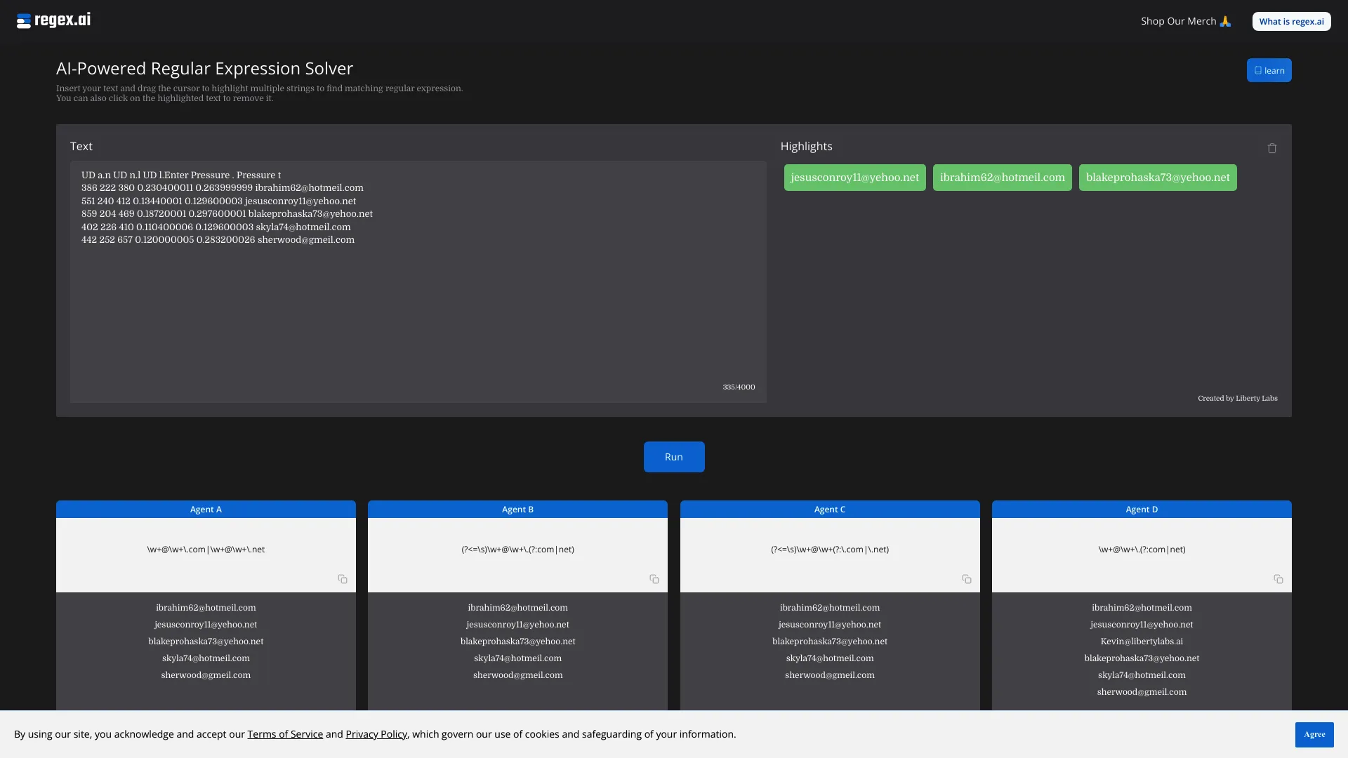Click Agent B regex with lookbehind
The width and height of the screenshot is (1348, 758).
click(517, 550)
